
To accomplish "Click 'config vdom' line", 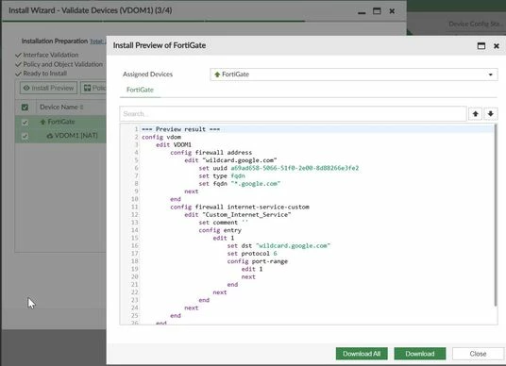I will (161, 137).
